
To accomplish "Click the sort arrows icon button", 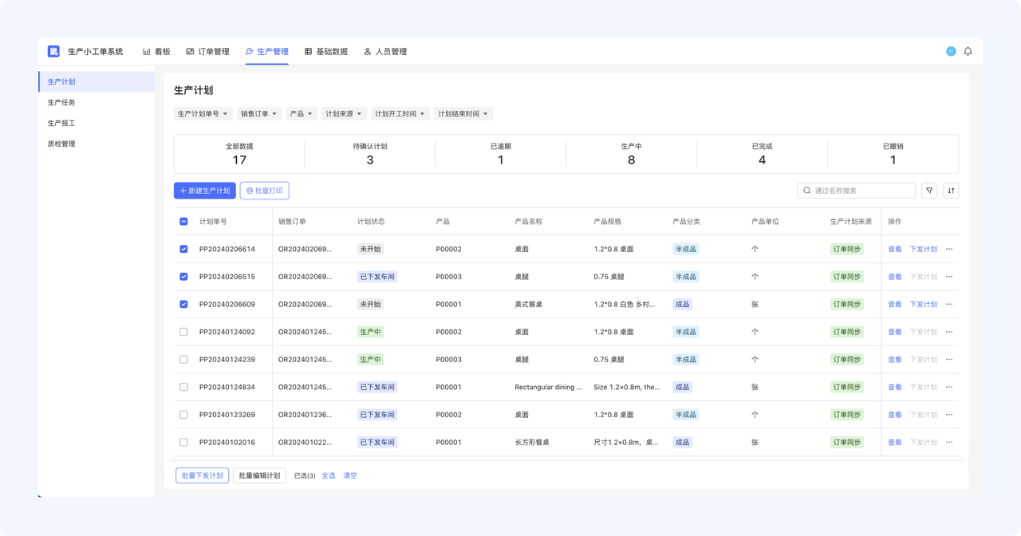I will (951, 191).
